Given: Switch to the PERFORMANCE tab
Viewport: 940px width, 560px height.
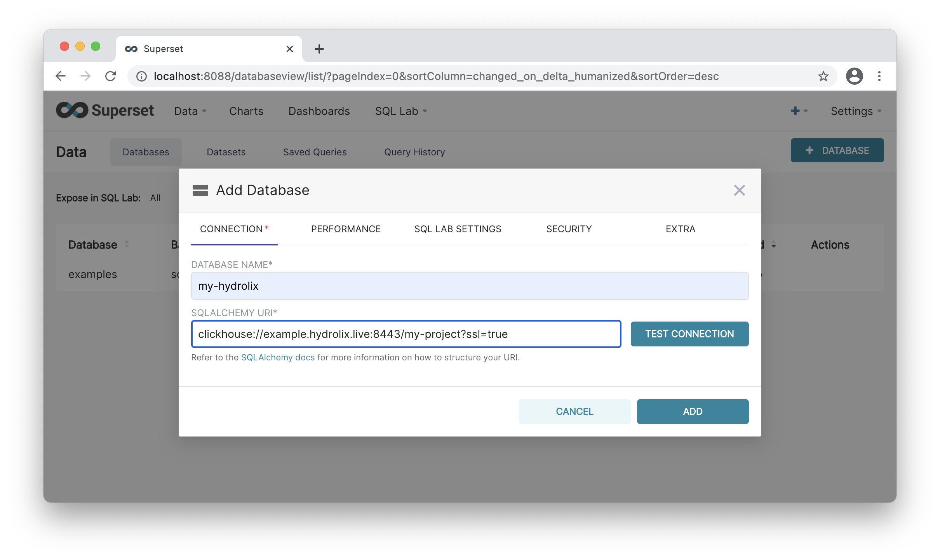Looking at the screenshot, I should tap(346, 229).
